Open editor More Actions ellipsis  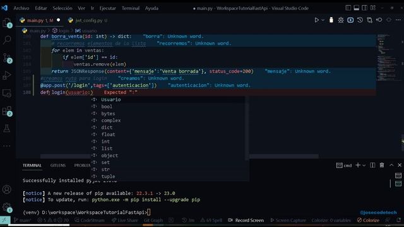pyautogui.click(x=398, y=20)
